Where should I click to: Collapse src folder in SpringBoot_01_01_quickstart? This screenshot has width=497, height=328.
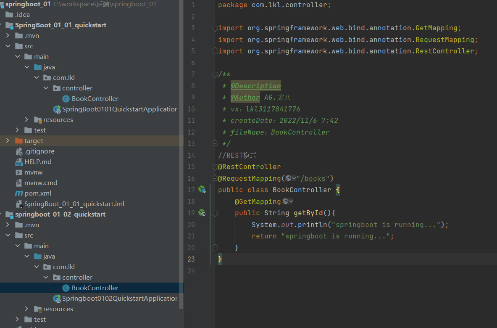pyautogui.click(x=8, y=46)
